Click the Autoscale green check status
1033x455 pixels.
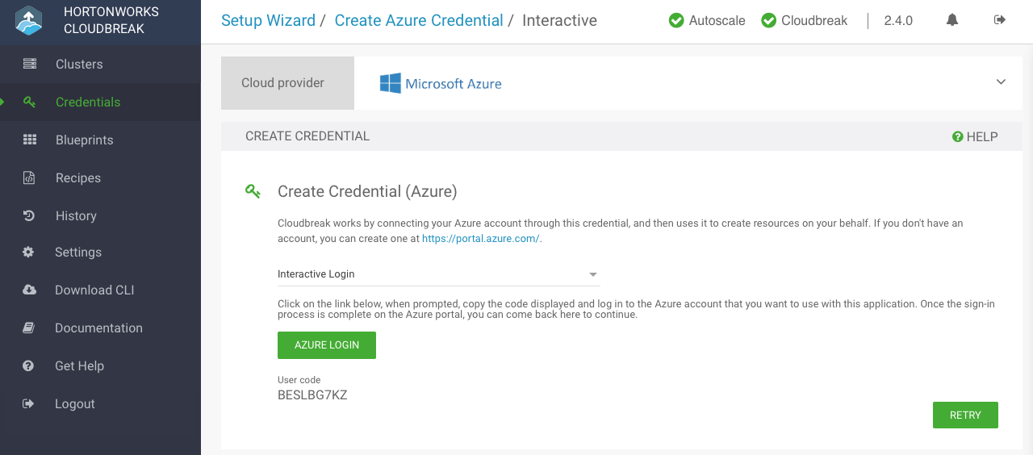pos(676,20)
